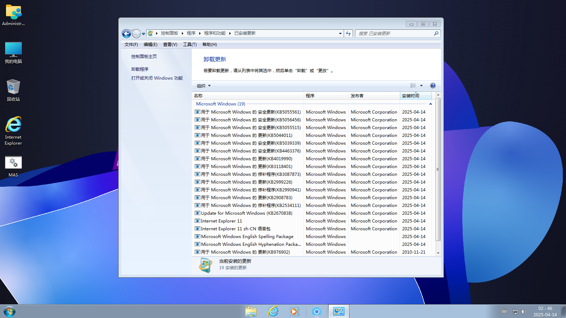Go to 控制面板主页 link
The width and height of the screenshot is (566, 318).
coord(144,57)
